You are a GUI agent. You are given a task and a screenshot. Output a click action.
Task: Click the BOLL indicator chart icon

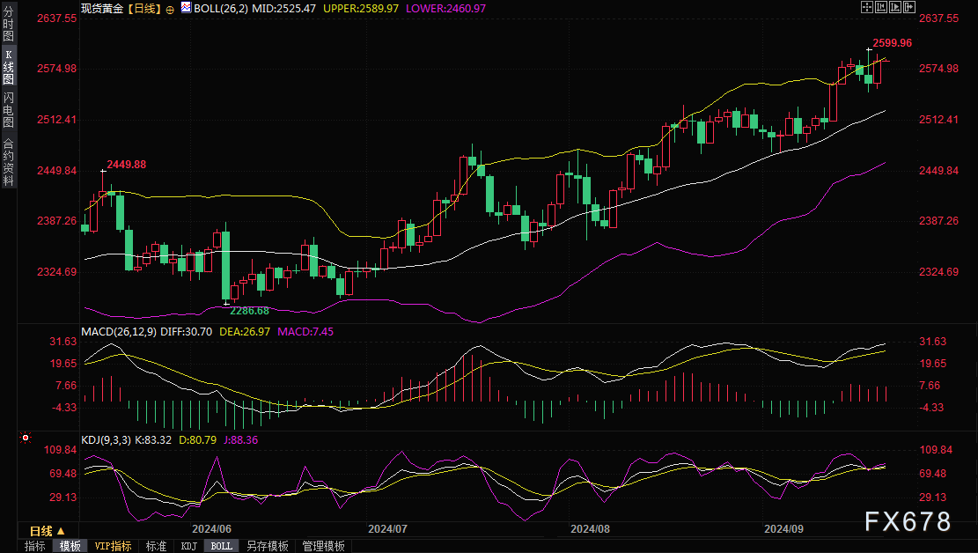point(186,8)
